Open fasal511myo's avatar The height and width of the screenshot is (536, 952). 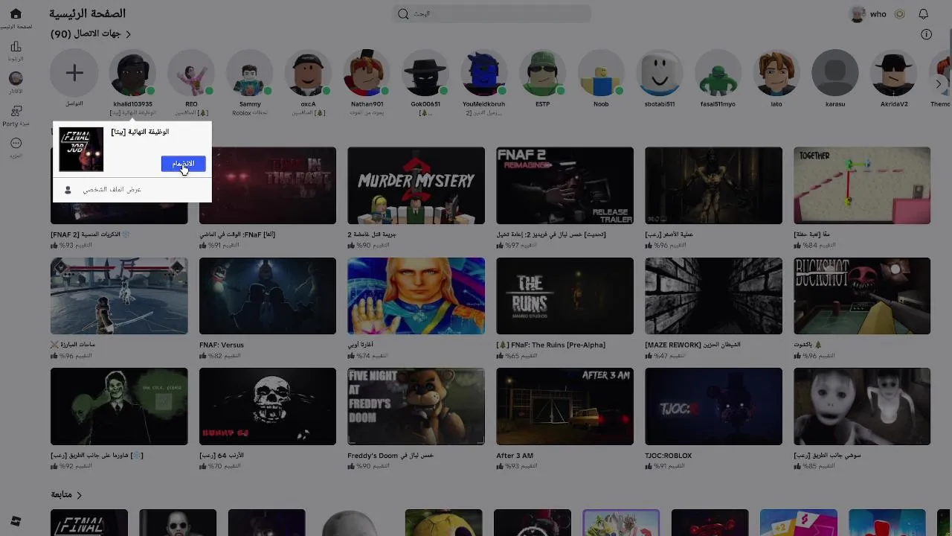click(x=718, y=73)
